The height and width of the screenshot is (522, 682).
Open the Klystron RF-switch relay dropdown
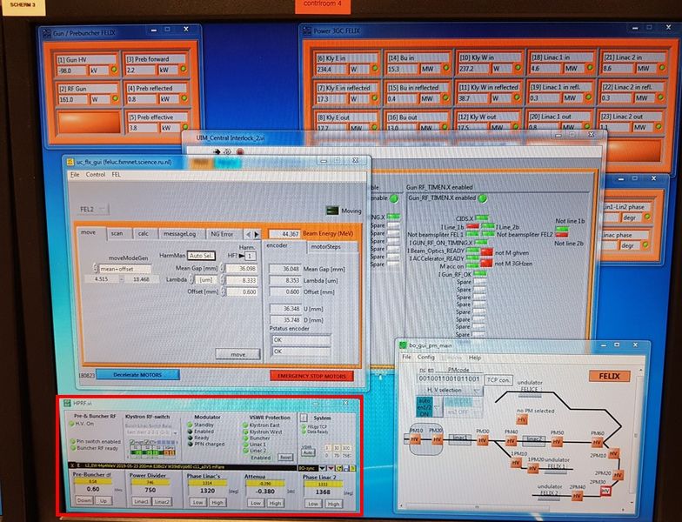[151, 432]
